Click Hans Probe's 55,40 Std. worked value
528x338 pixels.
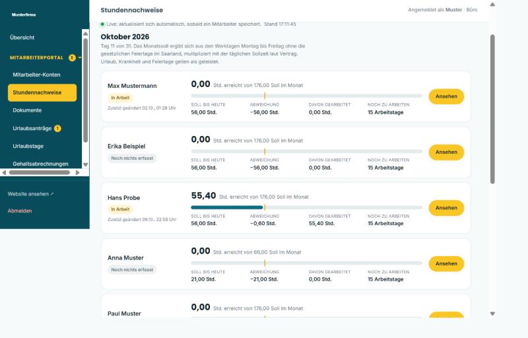click(x=321, y=224)
